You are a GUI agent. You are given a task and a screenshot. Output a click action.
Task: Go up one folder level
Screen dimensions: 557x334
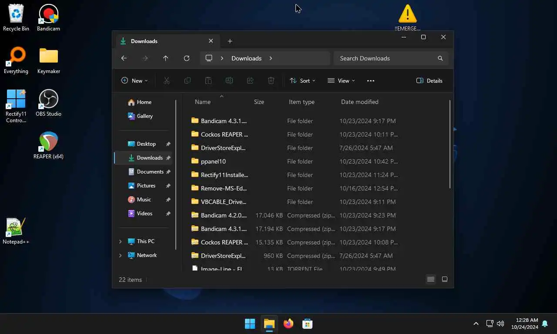(x=166, y=58)
